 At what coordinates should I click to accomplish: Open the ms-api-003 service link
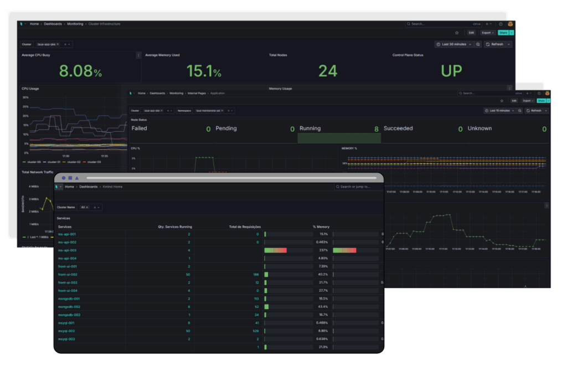(67, 250)
